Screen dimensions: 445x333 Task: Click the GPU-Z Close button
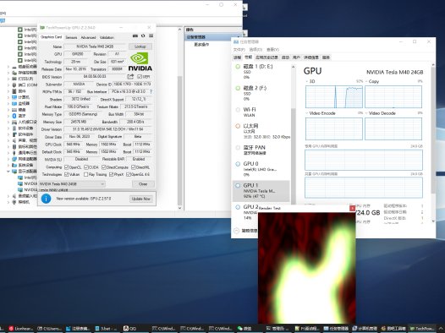(x=143, y=184)
